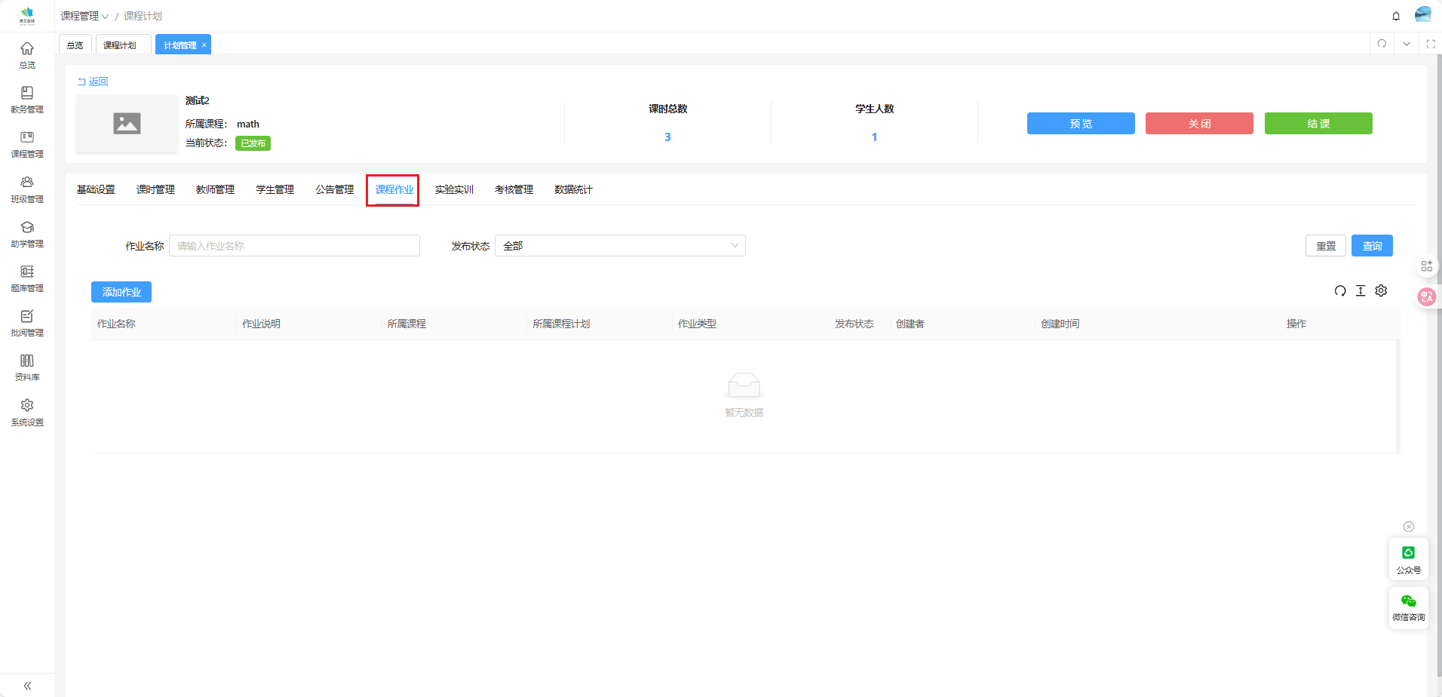Switch to the 学生管理 tab
The image size is (1442, 697).
(x=275, y=190)
